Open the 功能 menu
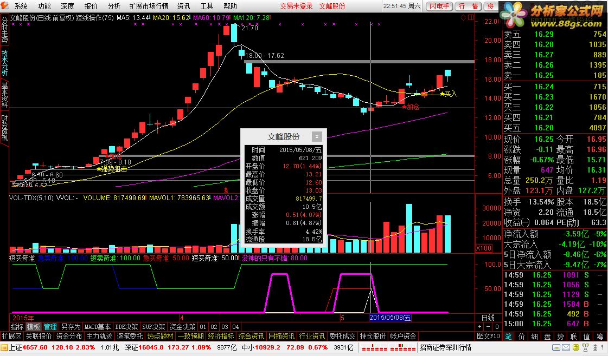Screen dimensions: 608x356 point(44,6)
